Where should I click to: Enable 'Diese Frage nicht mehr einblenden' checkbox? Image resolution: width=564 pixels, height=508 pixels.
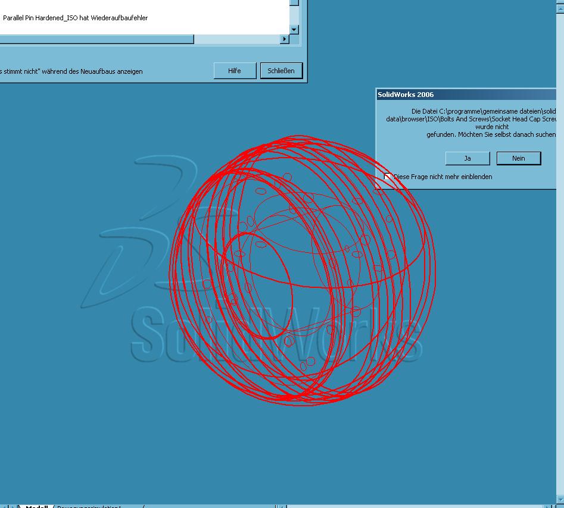(x=387, y=177)
